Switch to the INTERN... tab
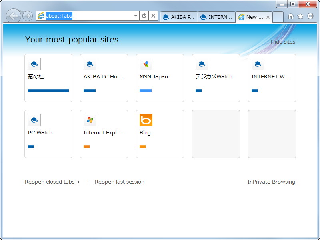320x240 pixels. coord(216,17)
